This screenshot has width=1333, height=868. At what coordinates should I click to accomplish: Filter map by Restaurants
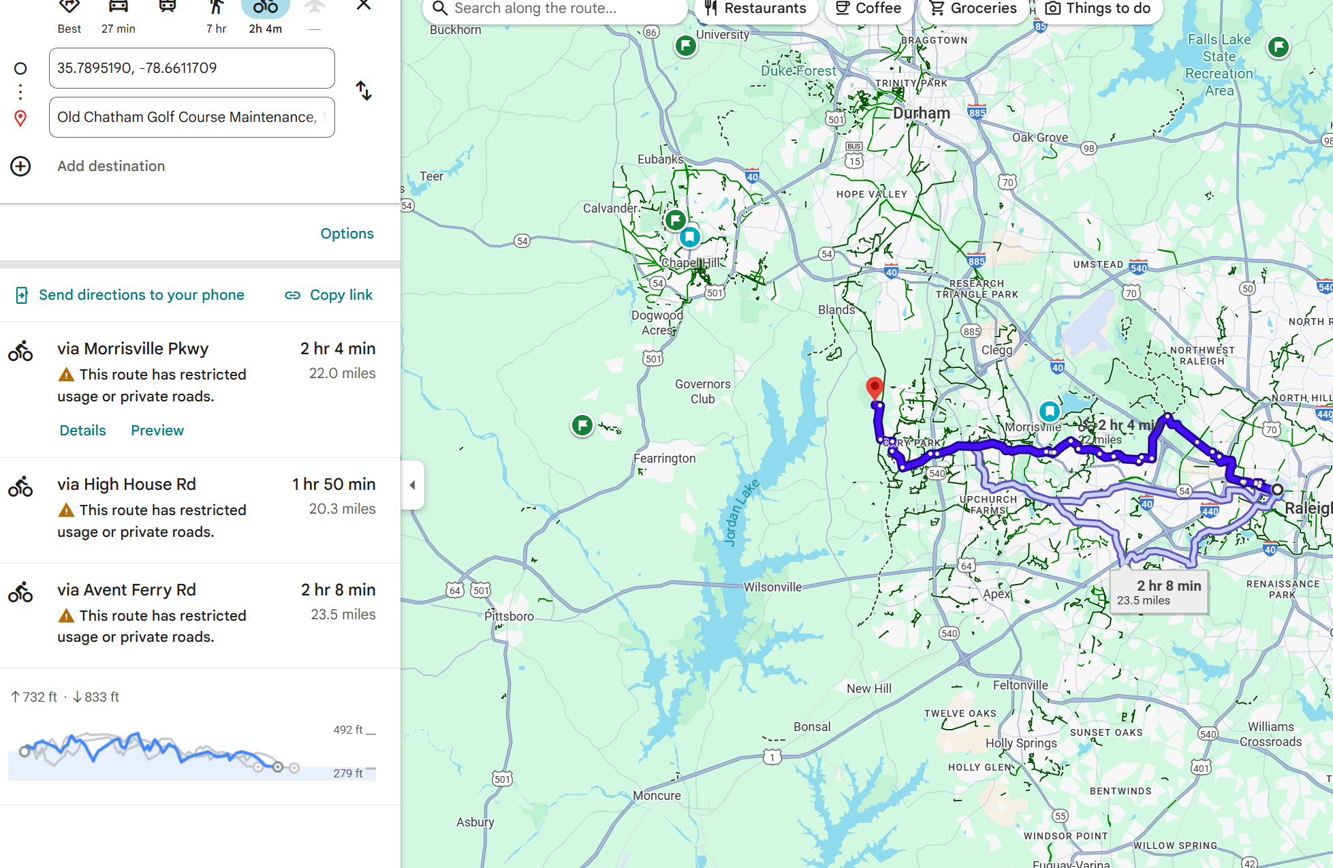pos(755,9)
